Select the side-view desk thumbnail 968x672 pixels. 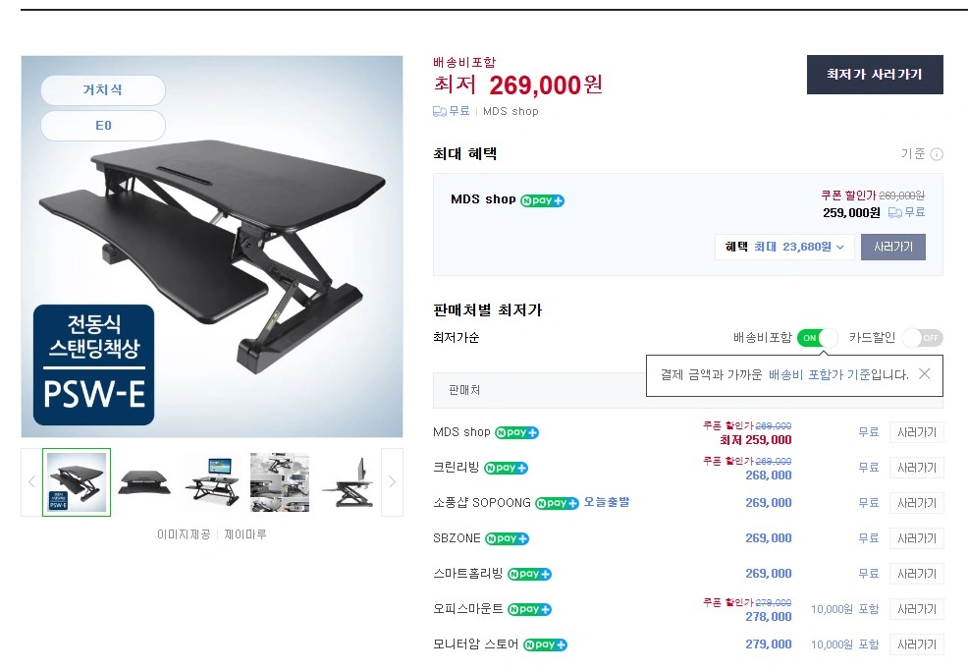(x=349, y=481)
